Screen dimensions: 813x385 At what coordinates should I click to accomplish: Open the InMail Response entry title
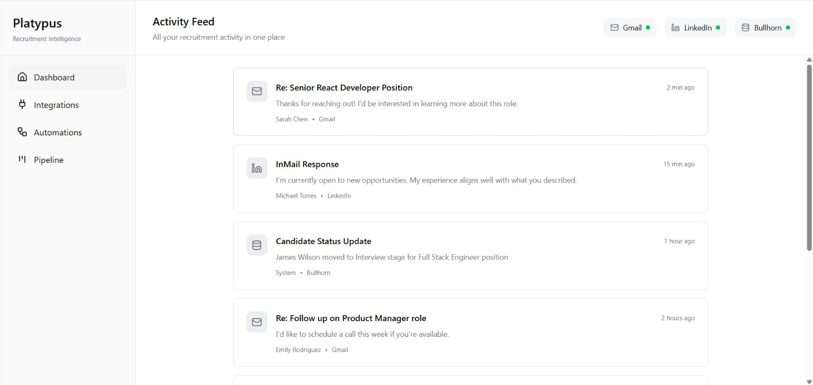pos(307,164)
